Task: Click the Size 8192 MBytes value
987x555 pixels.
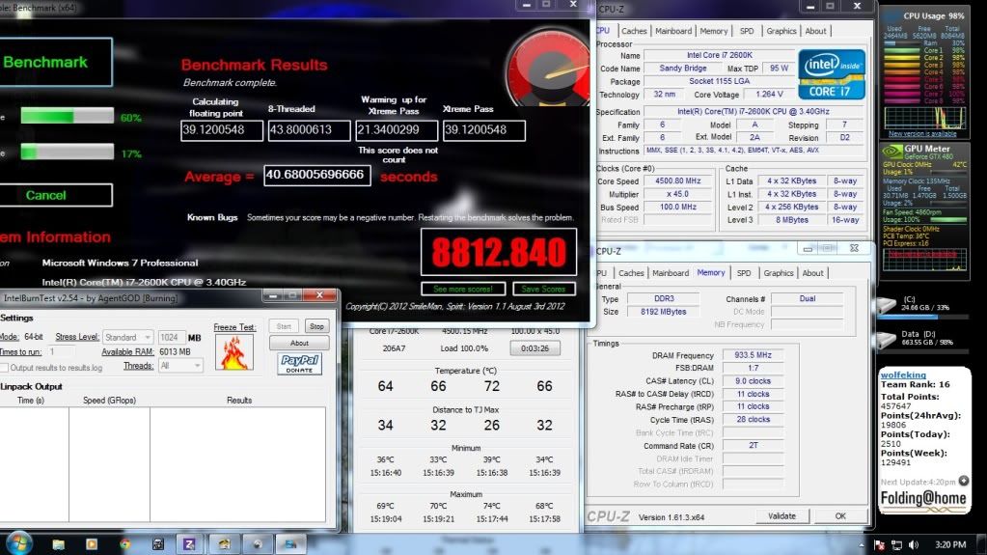Action: click(663, 312)
